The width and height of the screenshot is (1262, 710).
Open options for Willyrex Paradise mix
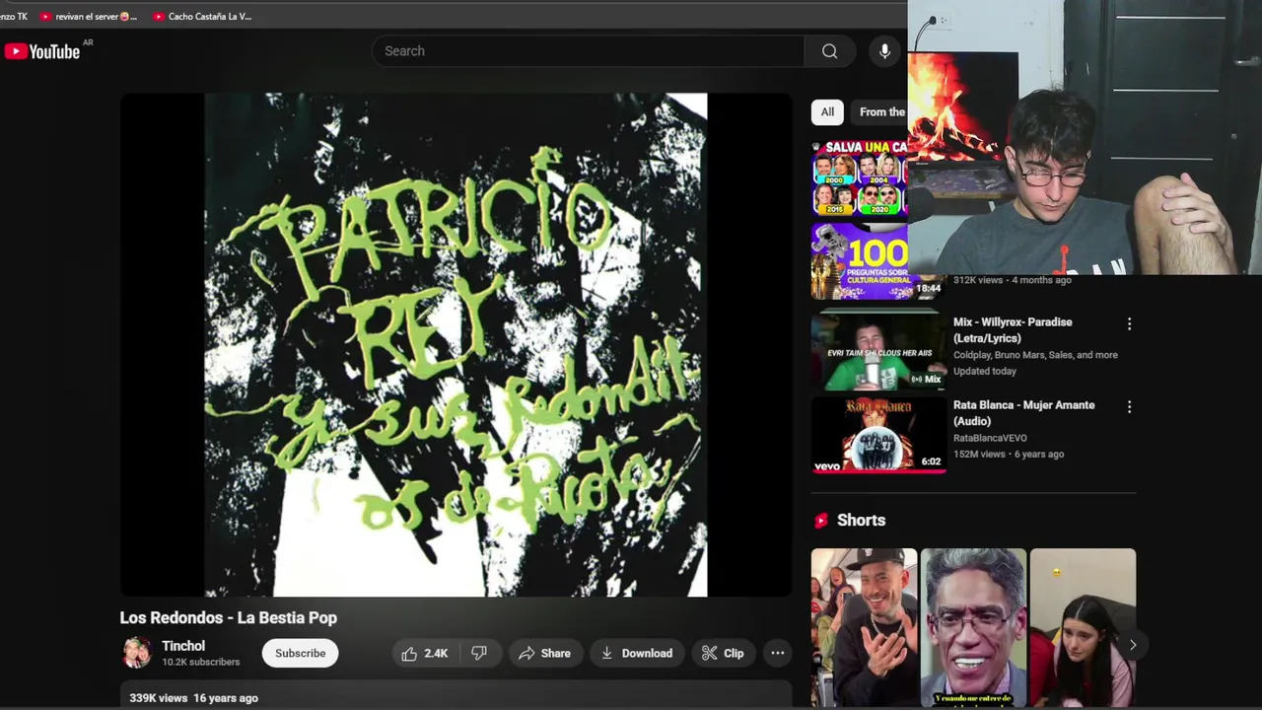point(1129,323)
